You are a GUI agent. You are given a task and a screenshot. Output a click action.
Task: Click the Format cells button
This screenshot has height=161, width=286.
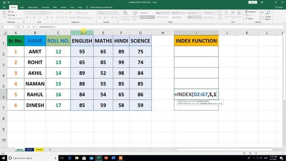point(239,14)
